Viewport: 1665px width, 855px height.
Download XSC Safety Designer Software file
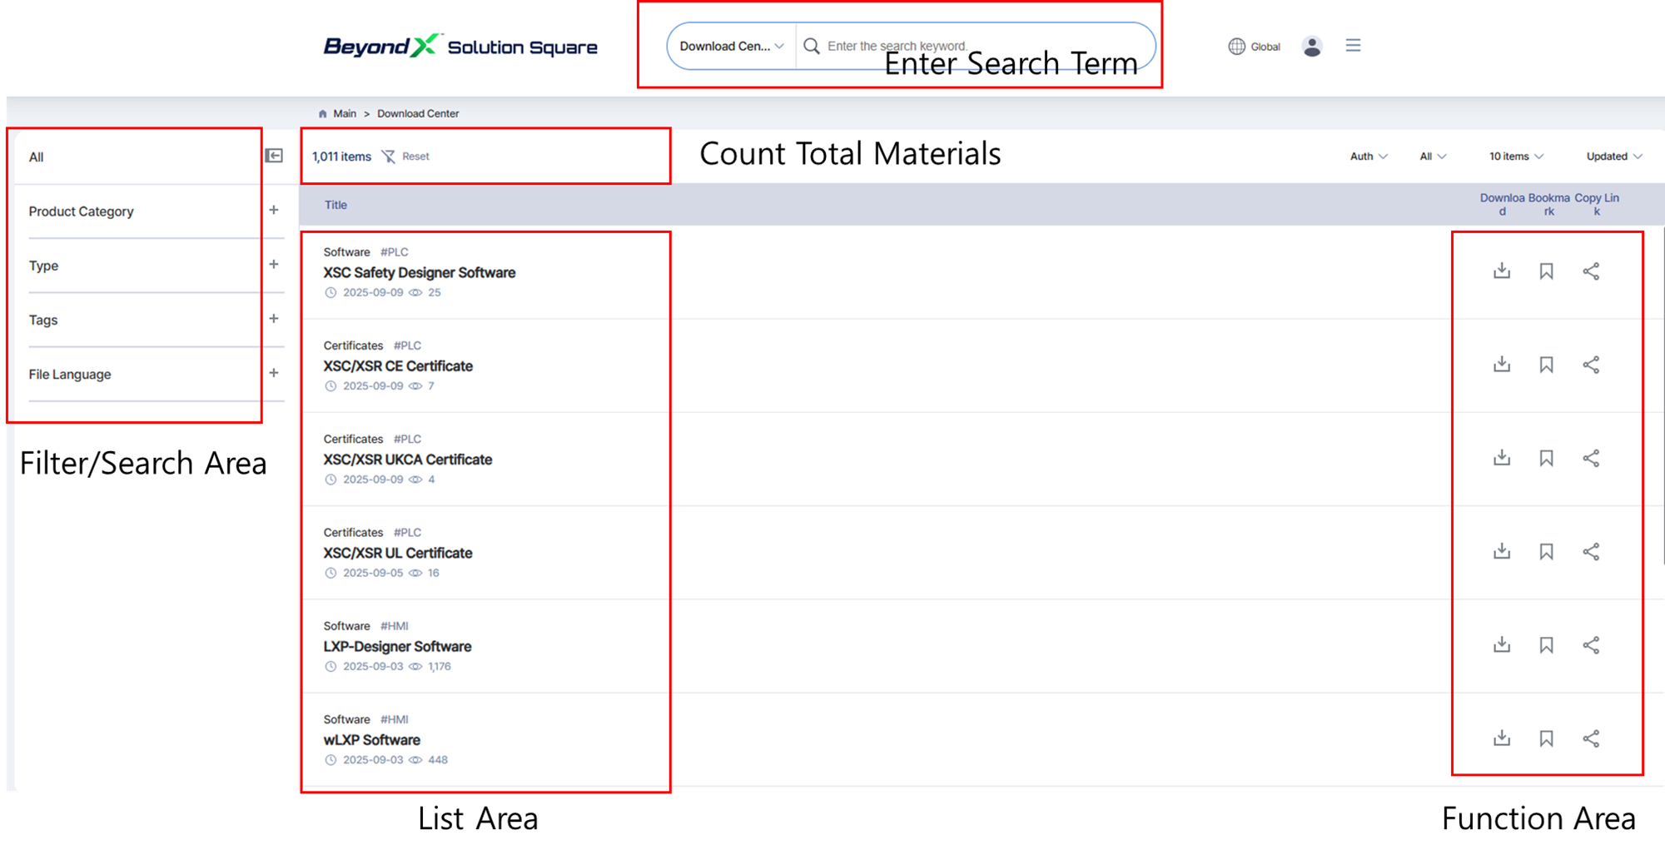pyautogui.click(x=1501, y=271)
